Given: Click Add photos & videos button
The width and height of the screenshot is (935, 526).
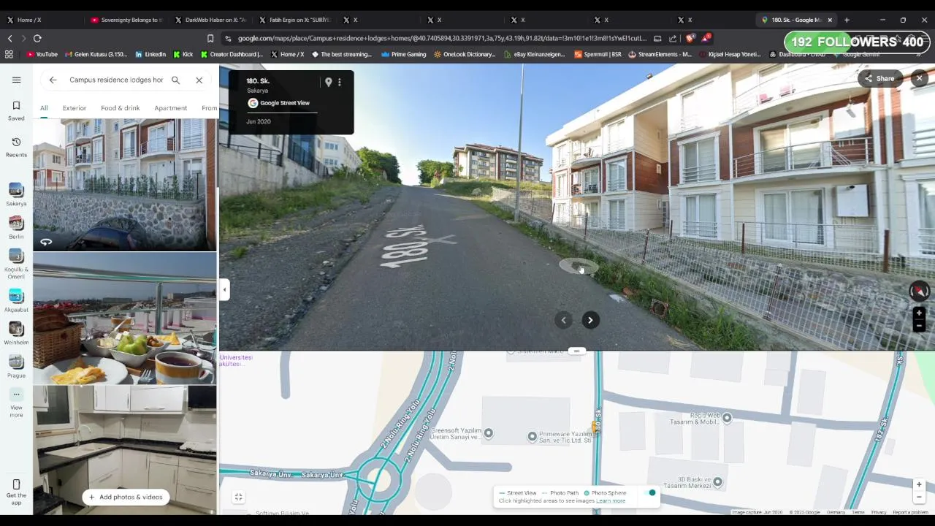Looking at the screenshot, I should point(126,497).
